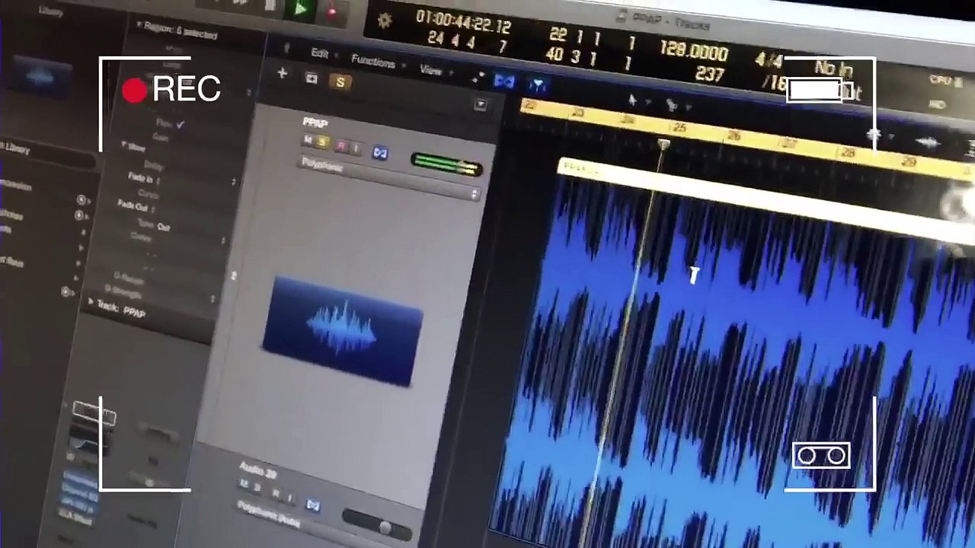Click the SMPTE time display 01:00:44:22.12
Image resolution: width=975 pixels, height=548 pixels.
tap(463, 23)
